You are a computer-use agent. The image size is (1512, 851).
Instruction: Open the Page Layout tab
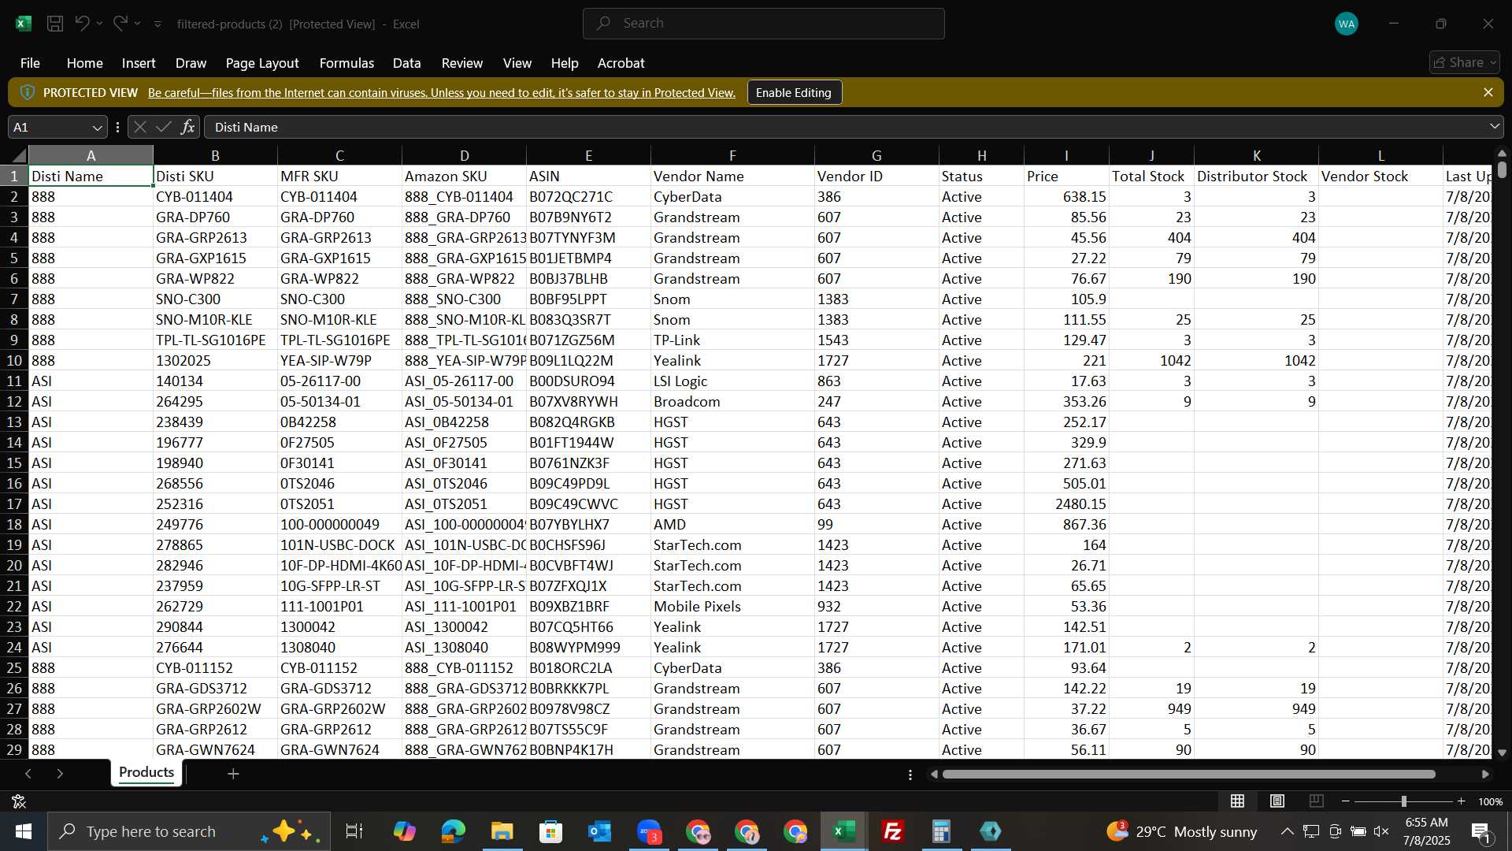tap(262, 63)
